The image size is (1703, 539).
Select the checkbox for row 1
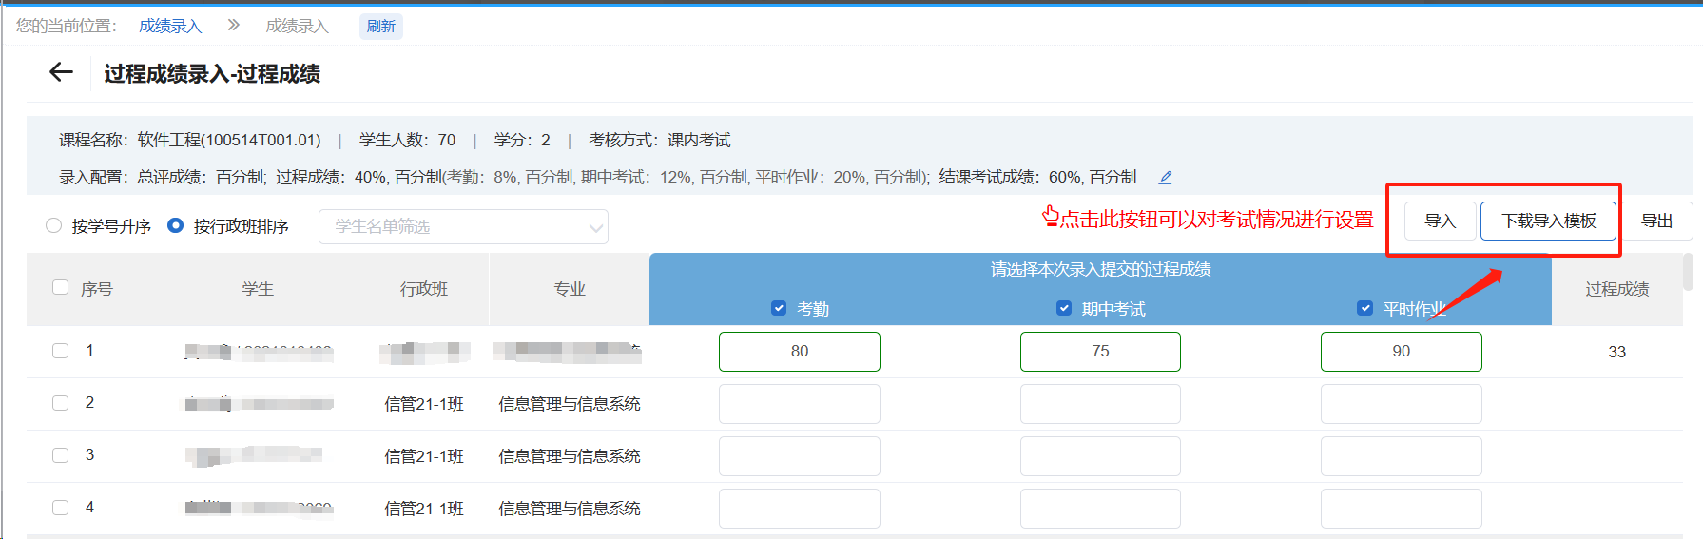[61, 351]
